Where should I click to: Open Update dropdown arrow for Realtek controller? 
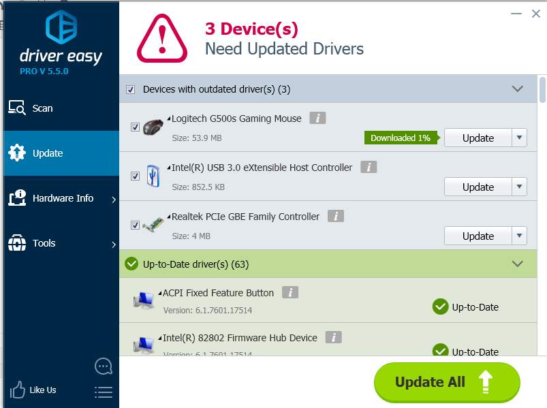click(x=520, y=236)
